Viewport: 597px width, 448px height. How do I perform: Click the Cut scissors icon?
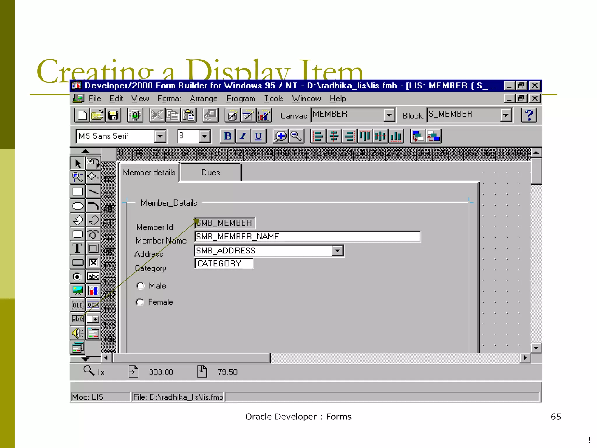157,116
